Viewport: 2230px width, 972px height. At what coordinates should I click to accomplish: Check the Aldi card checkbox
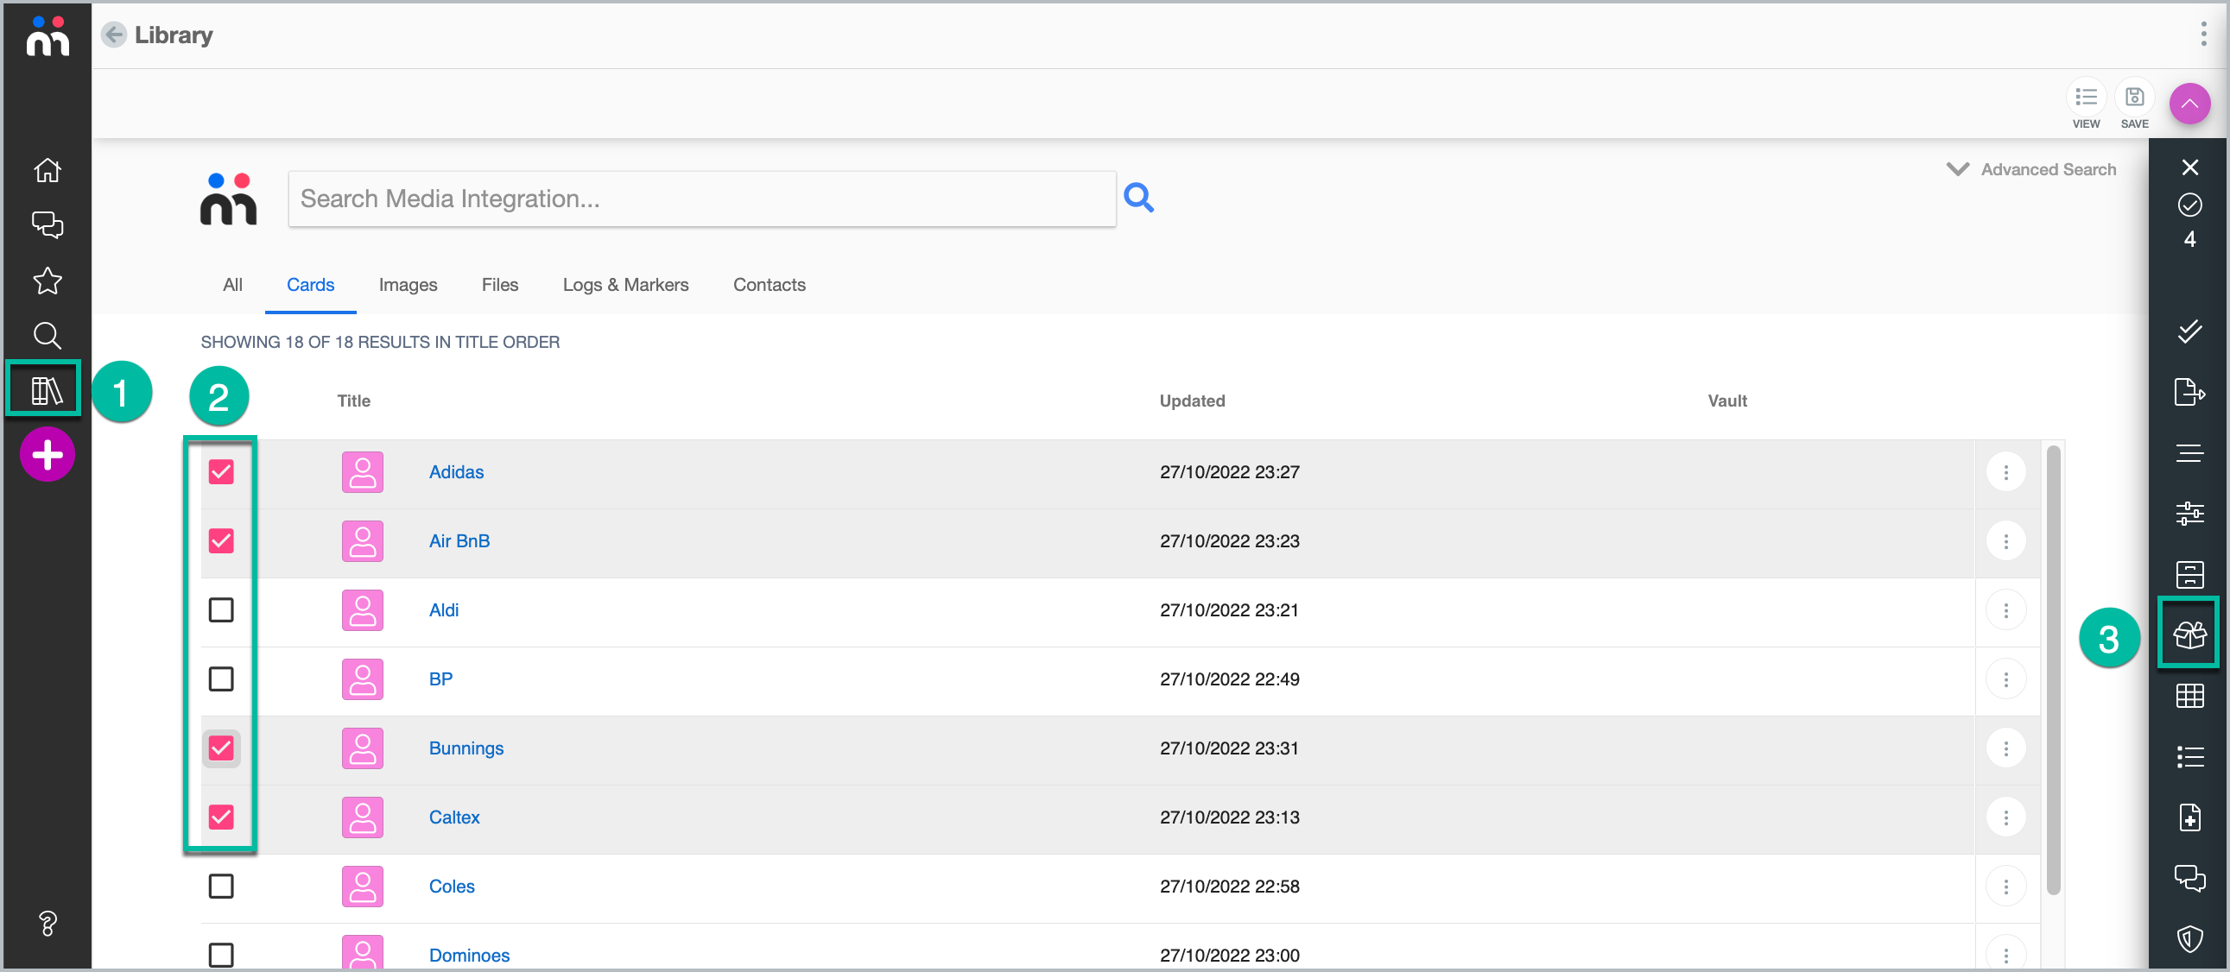[221, 610]
